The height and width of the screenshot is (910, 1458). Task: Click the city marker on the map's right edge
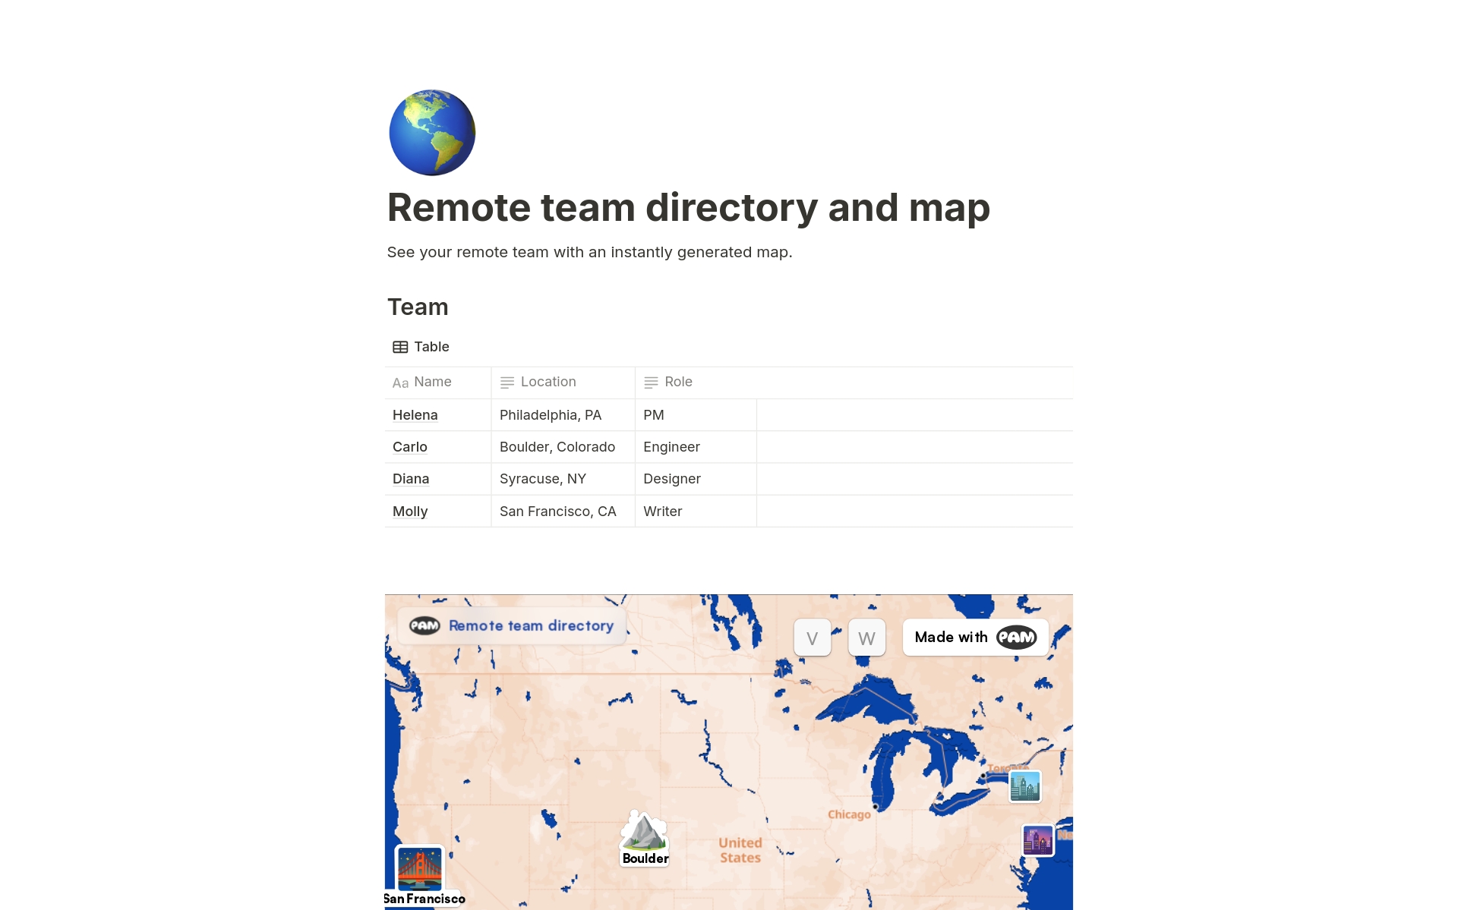click(x=1037, y=840)
